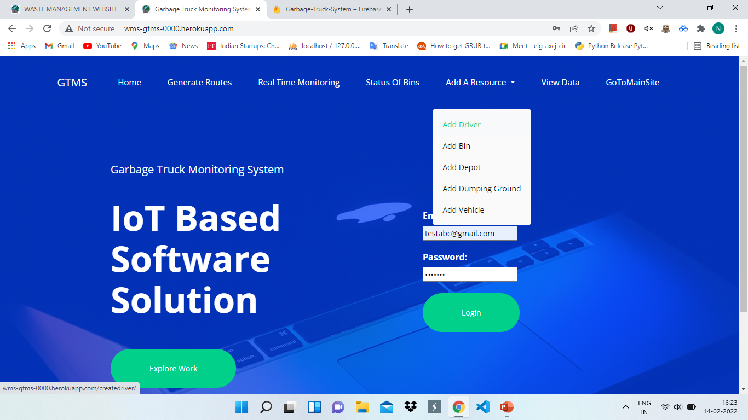Select Add Bin from dropdown

click(482, 146)
